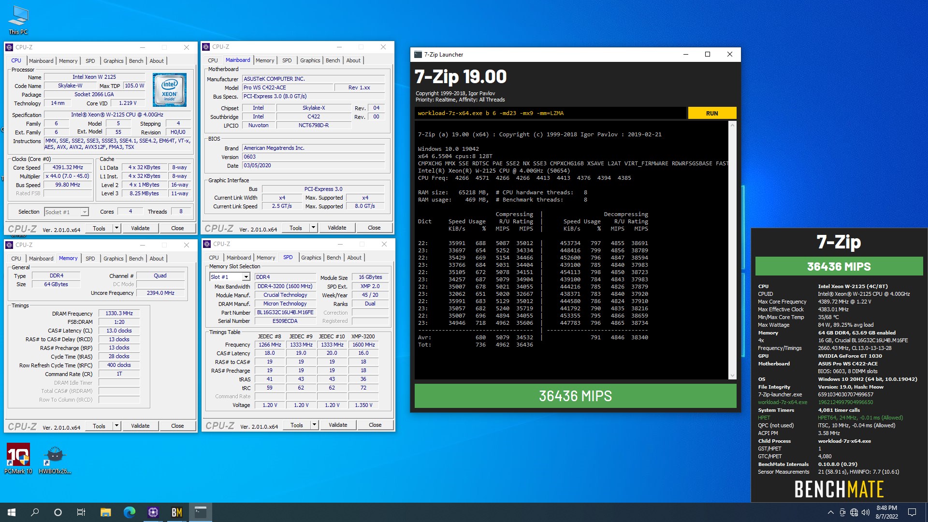Open HWBOTx265 desktop shortcut

55,458
